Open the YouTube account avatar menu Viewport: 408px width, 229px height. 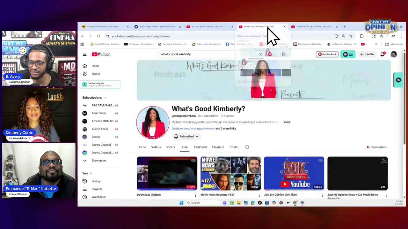[x=394, y=54]
